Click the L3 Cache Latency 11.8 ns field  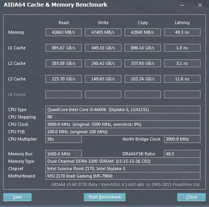(182, 79)
